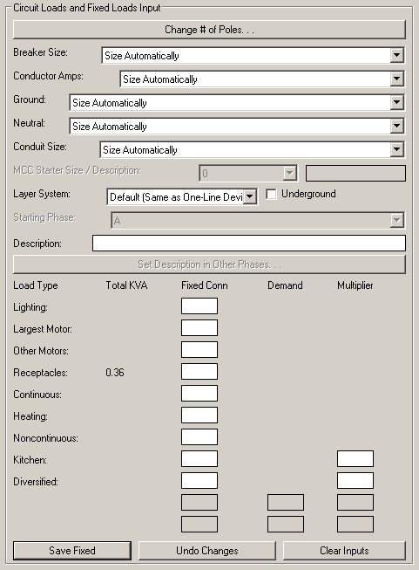
Task: Select the Largest Motor Fixed Conn field
Action: click(199, 328)
